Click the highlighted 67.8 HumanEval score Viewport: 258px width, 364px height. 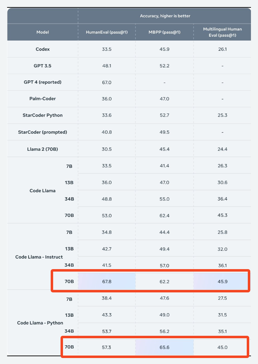pos(107,281)
